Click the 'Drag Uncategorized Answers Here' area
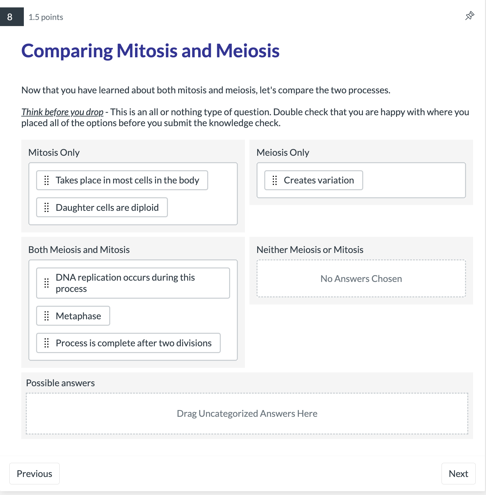This screenshot has width=486, height=495. (x=247, y=413)
